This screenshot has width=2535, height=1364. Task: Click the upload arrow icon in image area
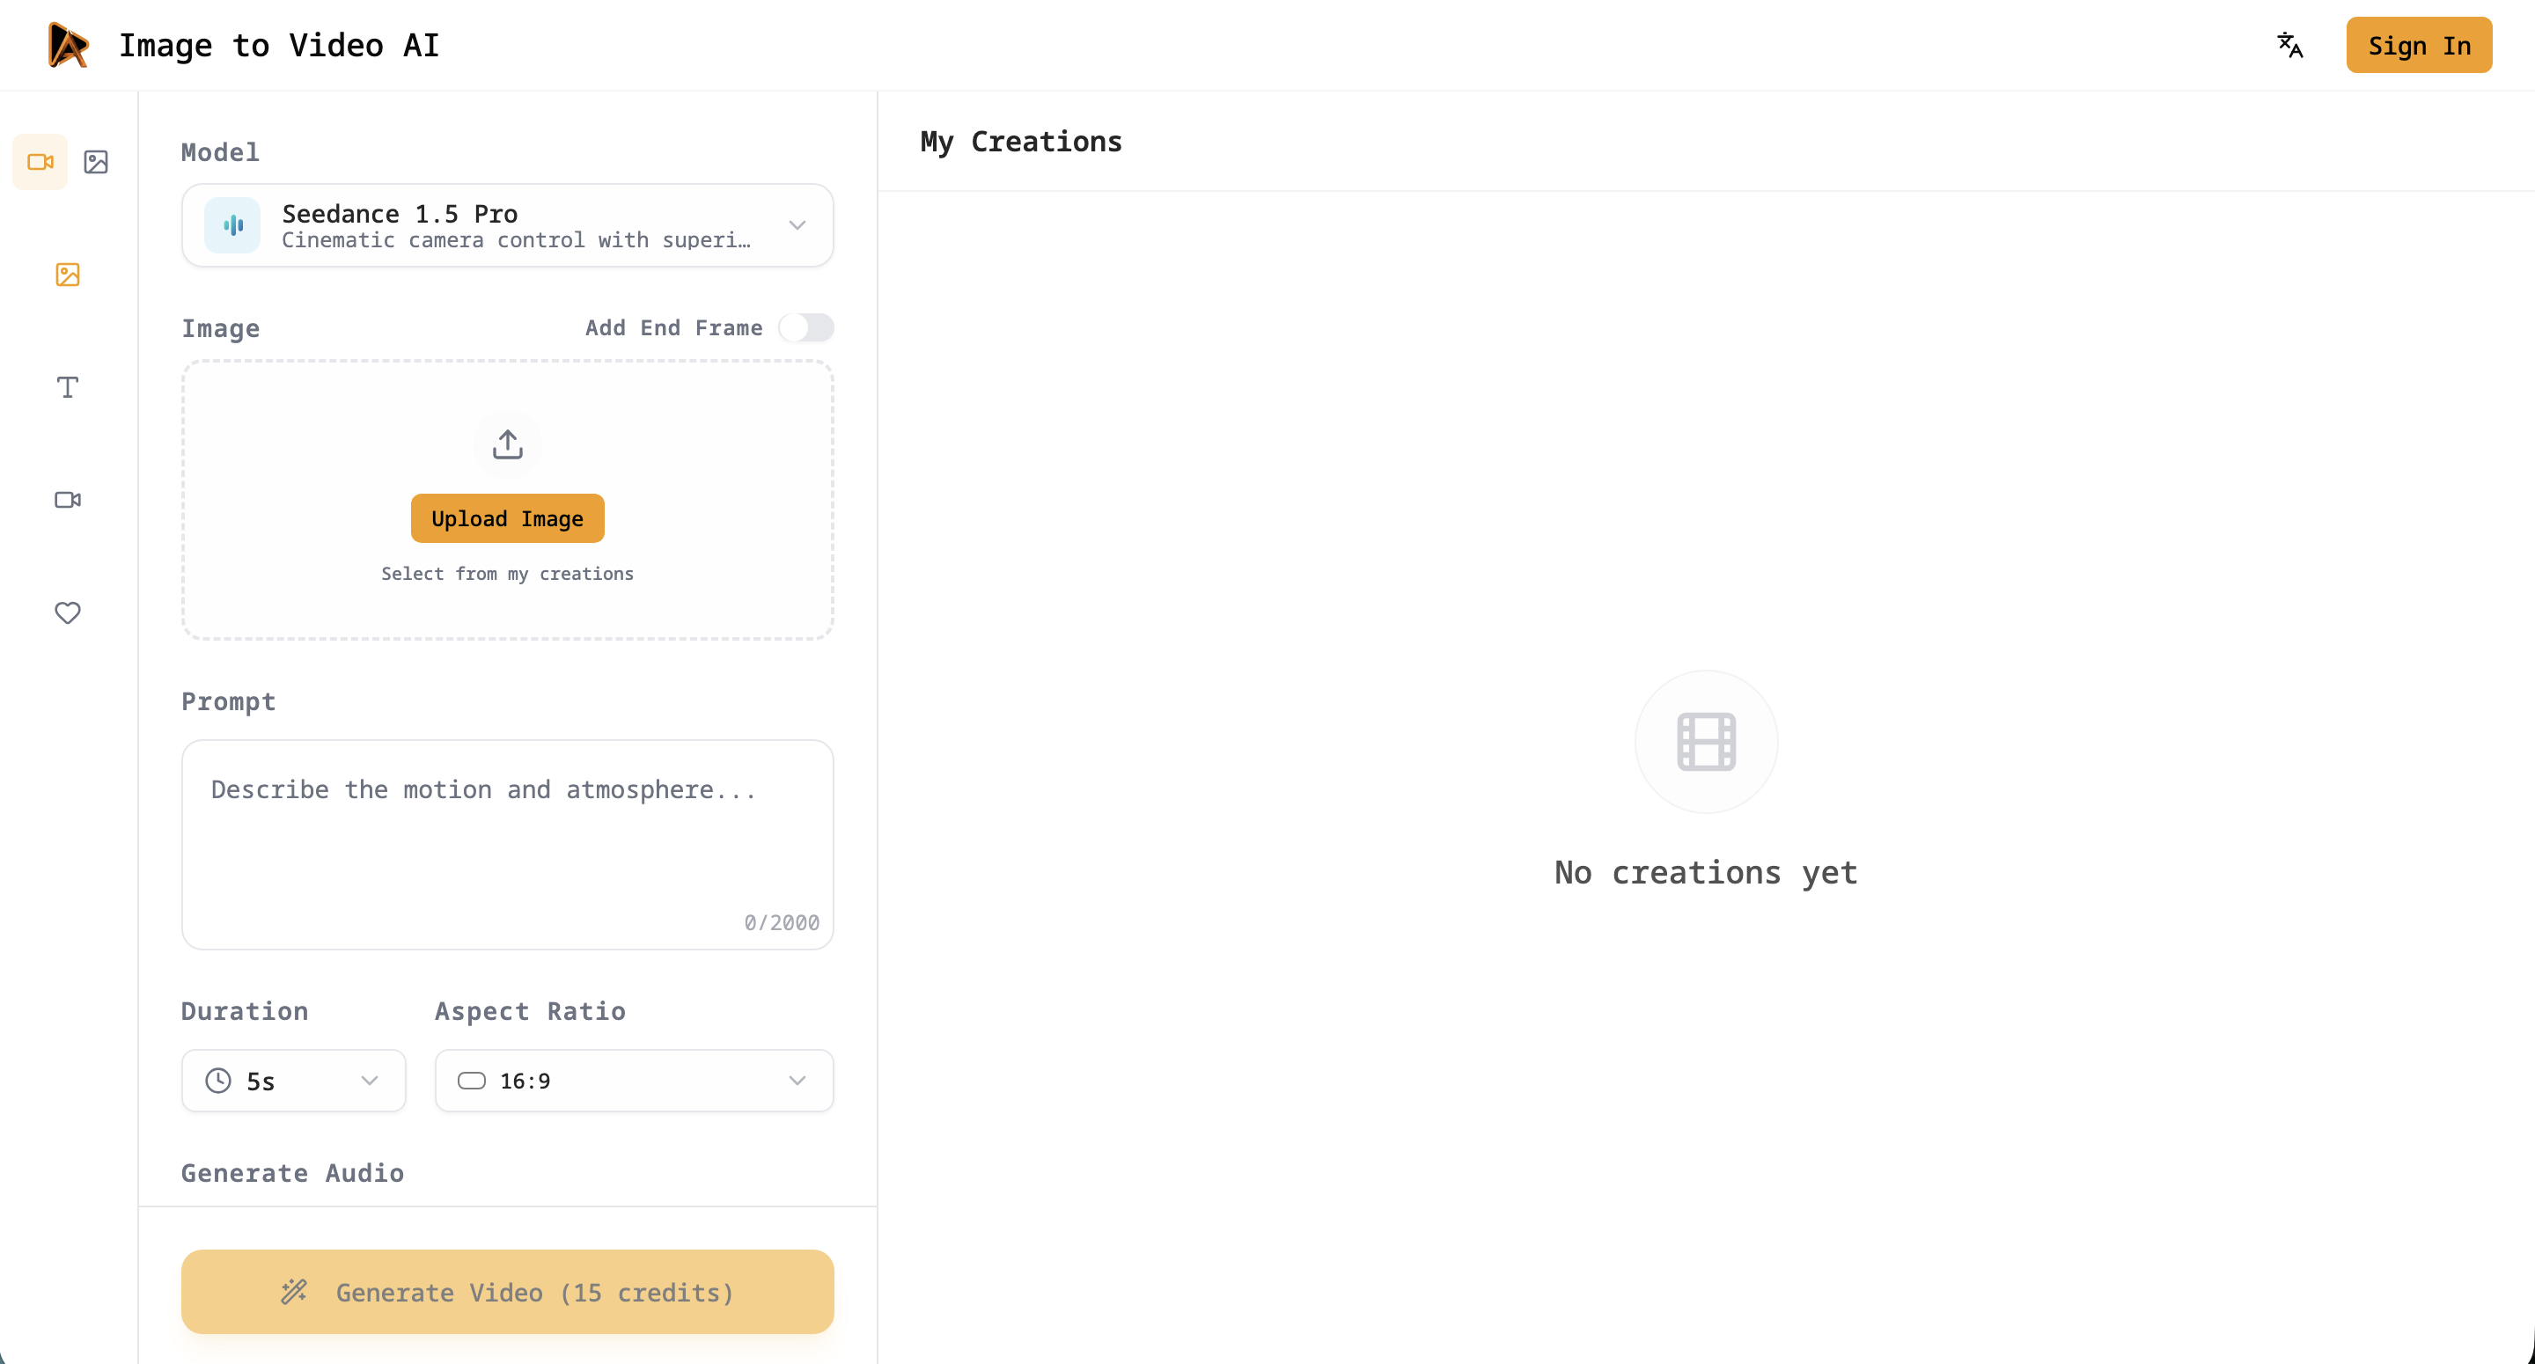(x=507, y=444)
